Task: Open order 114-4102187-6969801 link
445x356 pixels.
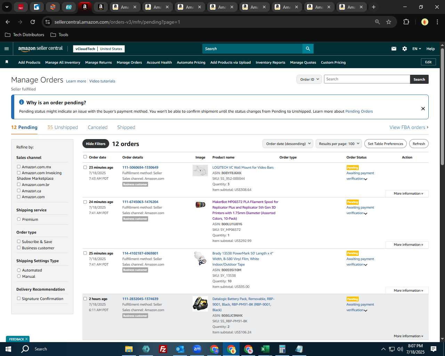Action: 140,253
